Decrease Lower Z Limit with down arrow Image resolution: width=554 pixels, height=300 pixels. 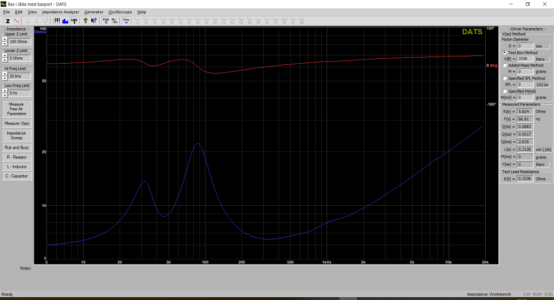click(5, 60)
